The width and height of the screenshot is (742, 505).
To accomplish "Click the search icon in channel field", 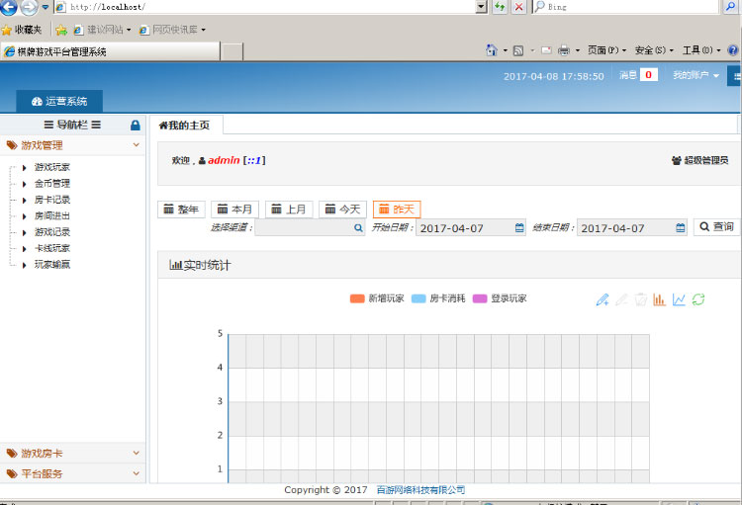I will tap(358, 227).
